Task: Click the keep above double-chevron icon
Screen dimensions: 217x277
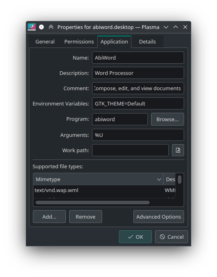Action: pos(51,27)
